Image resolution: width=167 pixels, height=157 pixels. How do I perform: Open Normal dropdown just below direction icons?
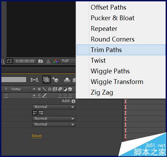[x=54, y=119]
